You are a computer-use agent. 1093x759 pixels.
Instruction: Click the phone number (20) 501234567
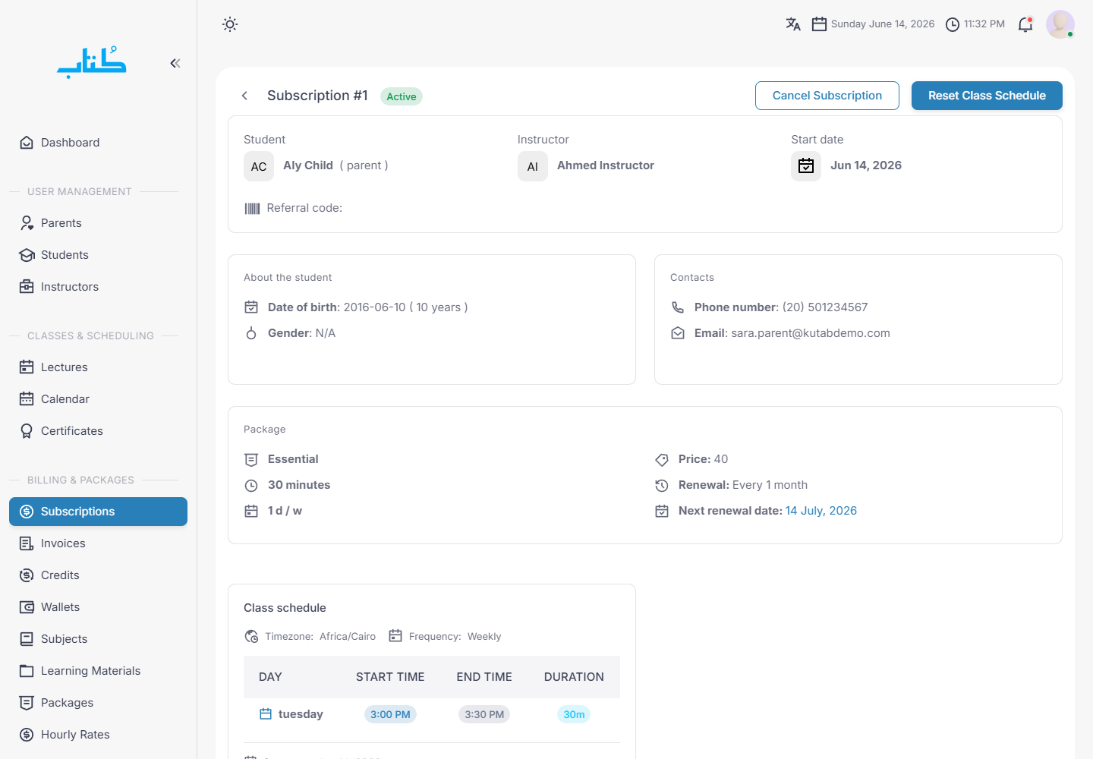click(x=825, y=307)
